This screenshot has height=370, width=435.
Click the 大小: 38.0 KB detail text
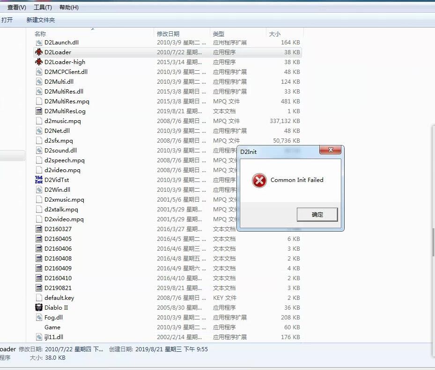click(48, 358)
